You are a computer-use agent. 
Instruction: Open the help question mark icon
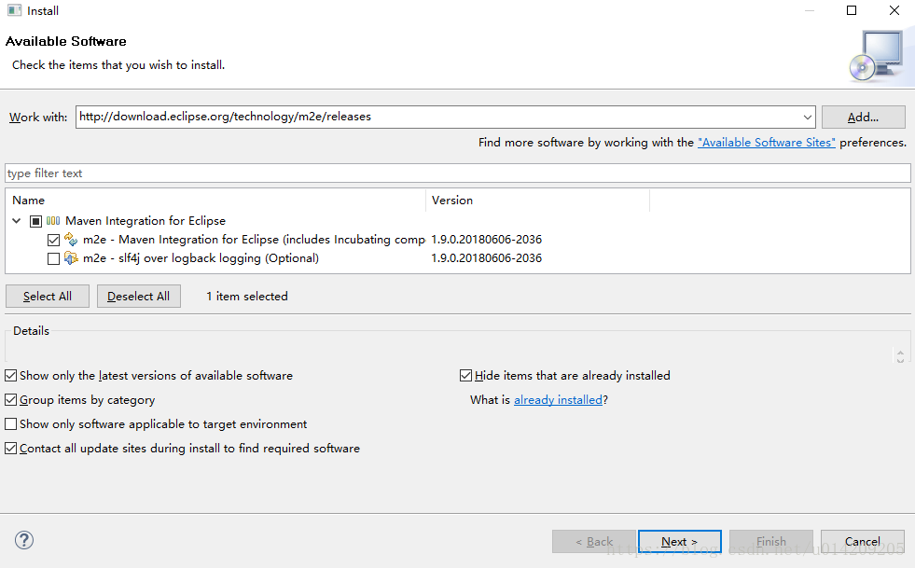24,540
